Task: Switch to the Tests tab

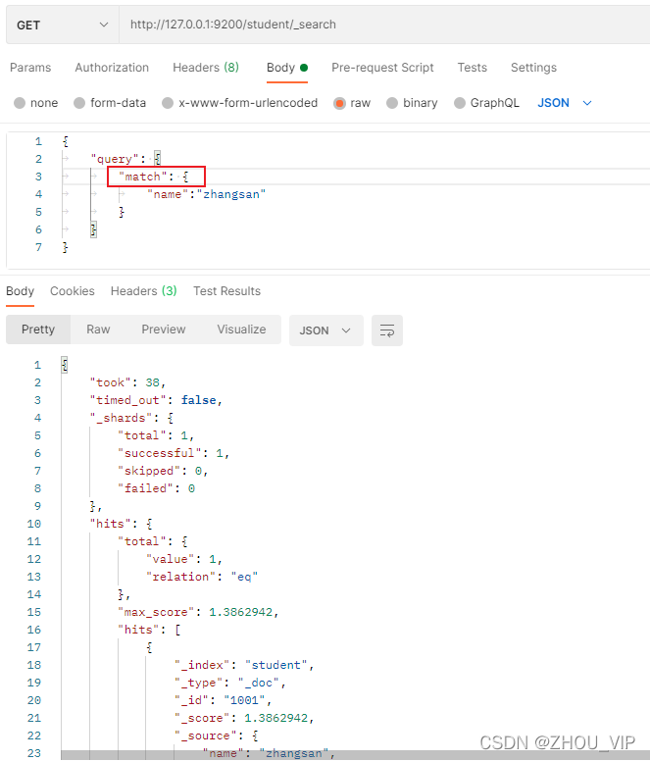Action: point(472,68)
